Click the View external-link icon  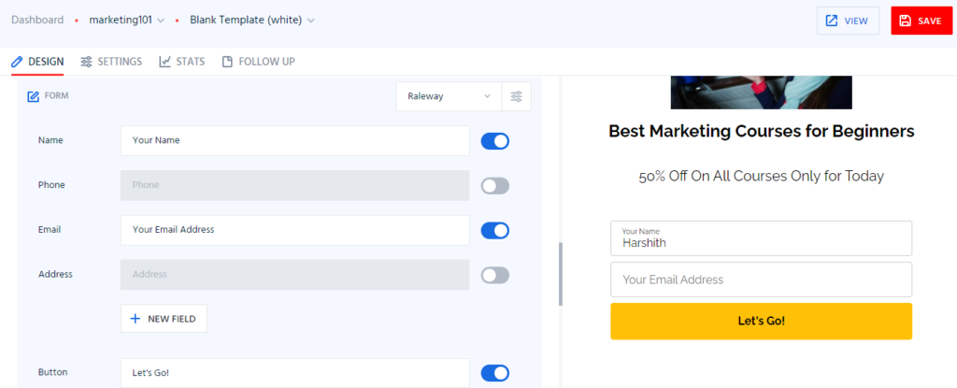[x=831, y=21]
